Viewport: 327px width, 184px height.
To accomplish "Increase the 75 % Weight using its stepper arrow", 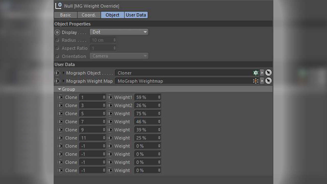I will coord(159,112).
